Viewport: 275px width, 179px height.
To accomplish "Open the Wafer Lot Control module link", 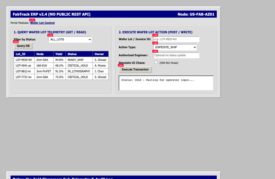I will [42, 23].
